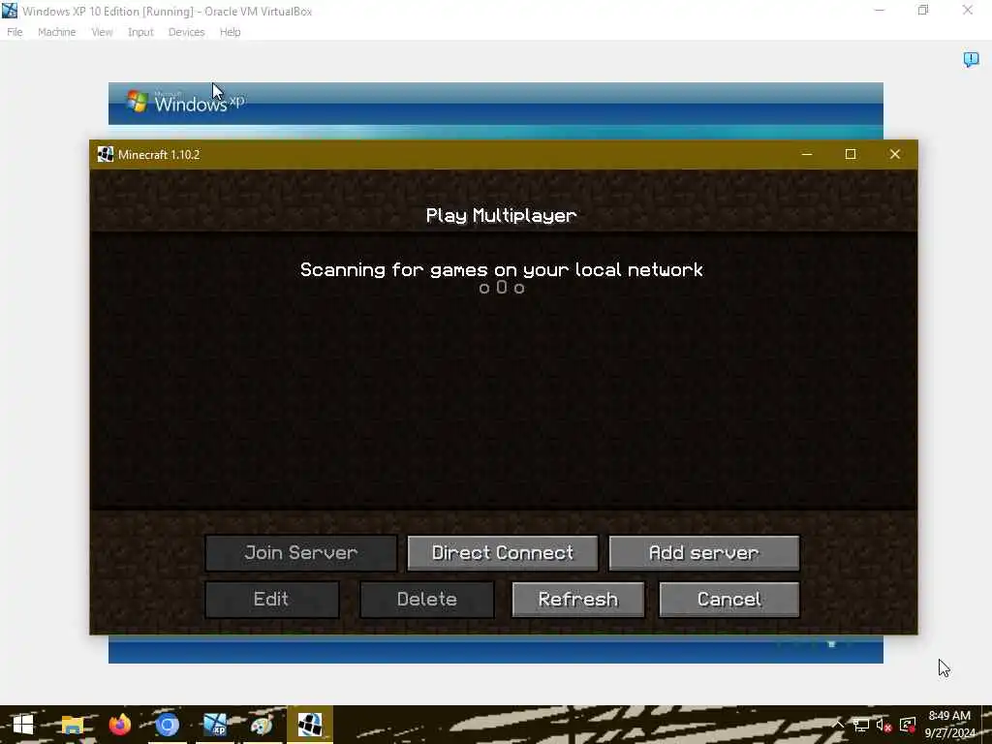
Task: Minimize the VirtualBox window
Action: pyautogui.click(x=880, y=10)
